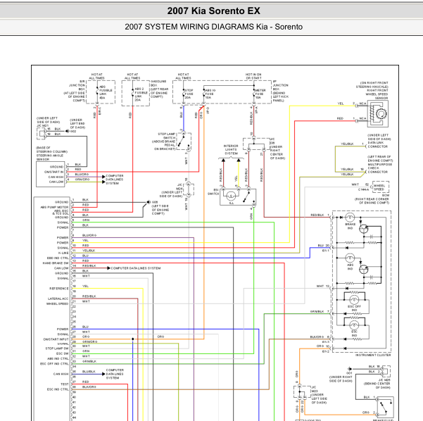Click the J/C I08 junction connector symbol
423x421 pixels.
pyautogui.click(x=256, y=144)
